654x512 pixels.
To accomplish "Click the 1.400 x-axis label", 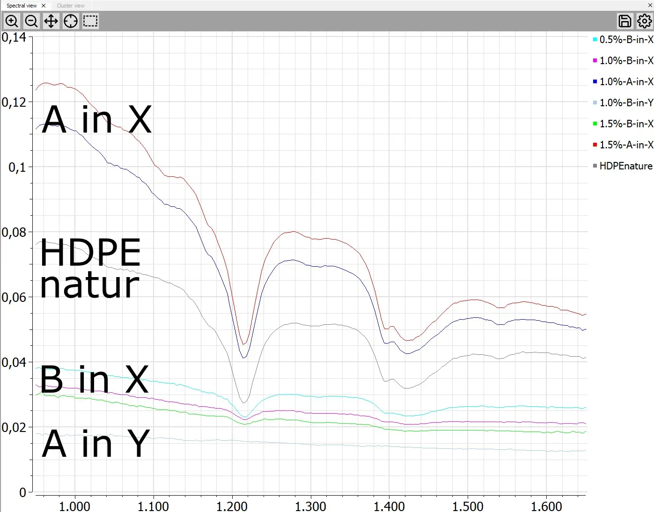I will pyautogui.click(x=389, y=506).
